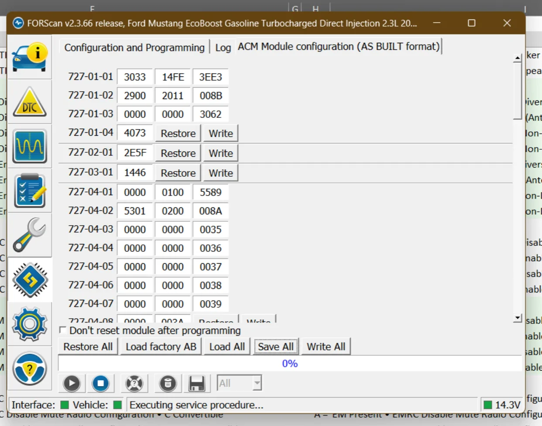Click the green Interface status indicator
The height and width of the screenshot is (426, 542).
tap(65, 405)
